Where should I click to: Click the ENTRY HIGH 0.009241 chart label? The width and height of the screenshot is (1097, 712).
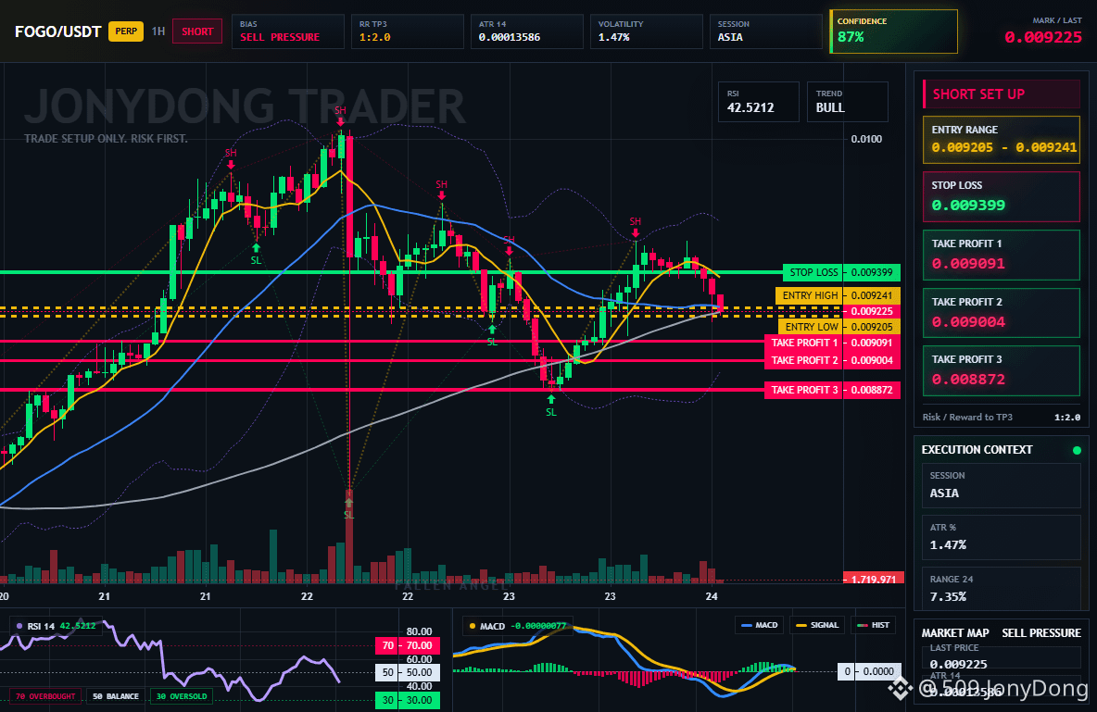coord(839,296)
